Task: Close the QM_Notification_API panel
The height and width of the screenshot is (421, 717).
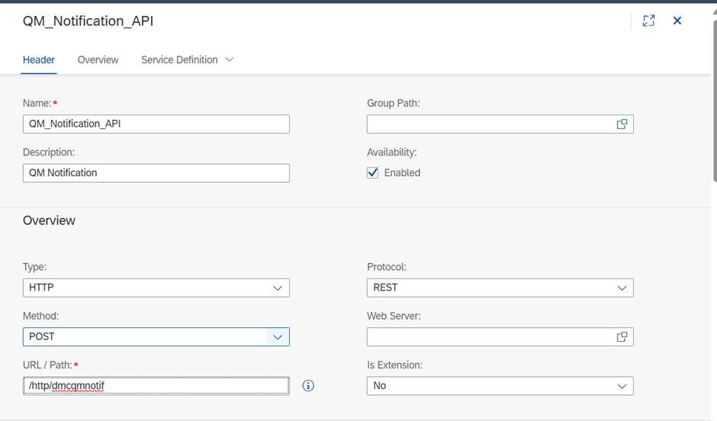Action: (677, 21)
